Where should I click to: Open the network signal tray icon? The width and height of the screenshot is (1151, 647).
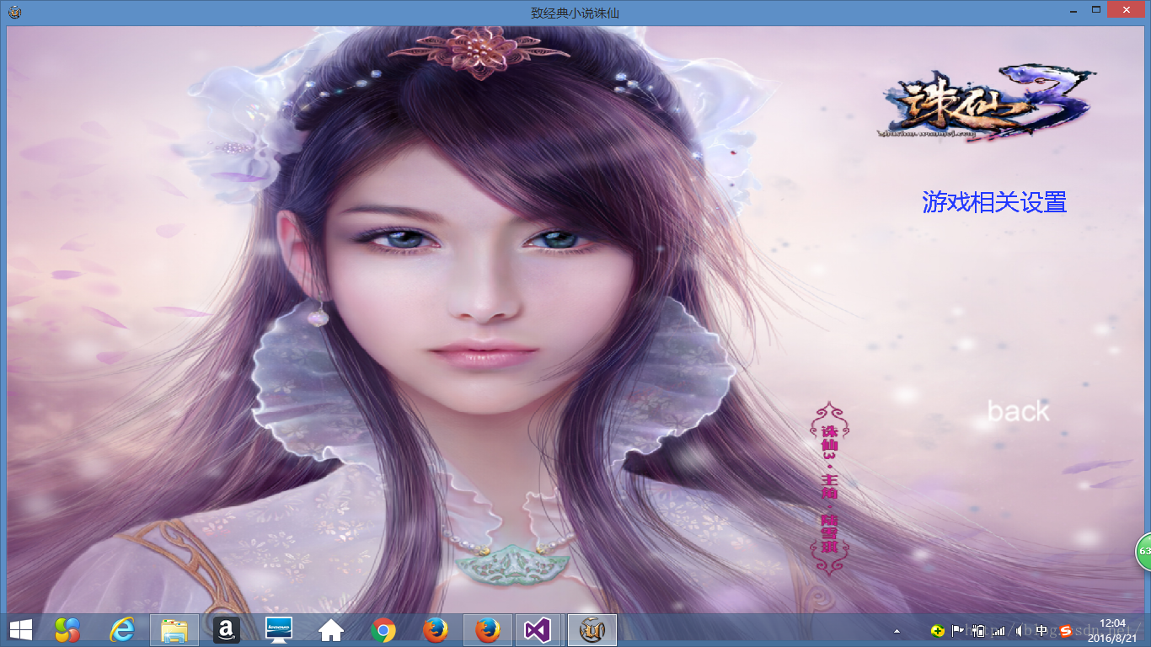[999, 630]
